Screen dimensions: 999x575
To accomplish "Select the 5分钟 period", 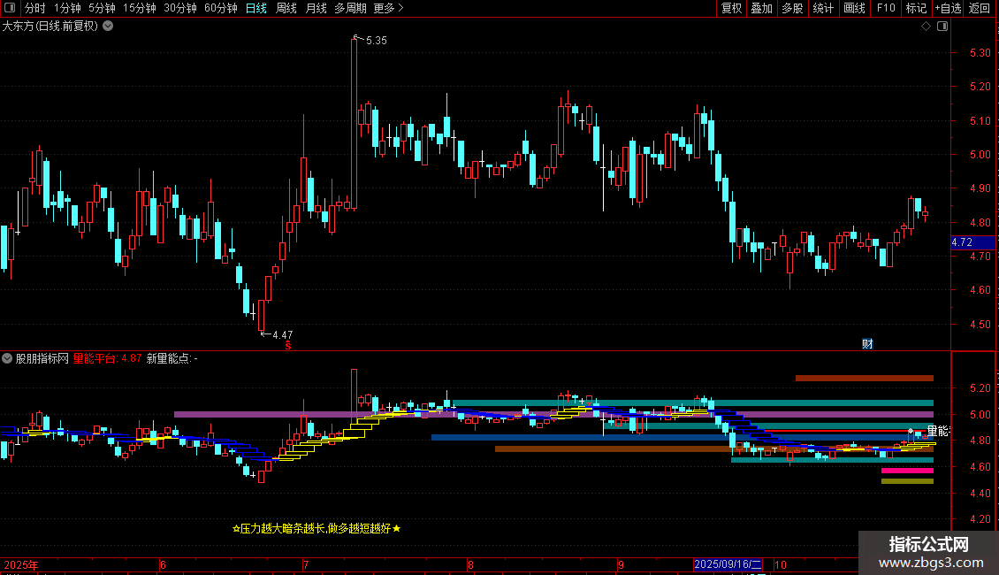I will pos(102,8).
